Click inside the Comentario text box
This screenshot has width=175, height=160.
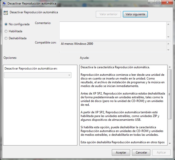click(x=113, y=30)
